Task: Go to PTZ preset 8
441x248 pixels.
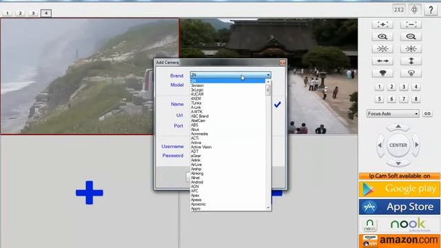Action: click(416, 99)
